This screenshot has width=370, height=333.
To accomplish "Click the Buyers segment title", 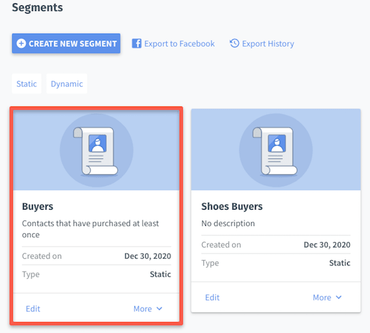I will tap(38, 207).
